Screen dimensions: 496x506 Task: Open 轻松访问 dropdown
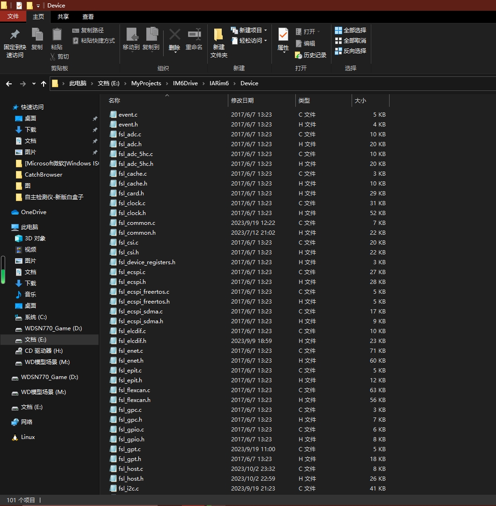[249, 41]
